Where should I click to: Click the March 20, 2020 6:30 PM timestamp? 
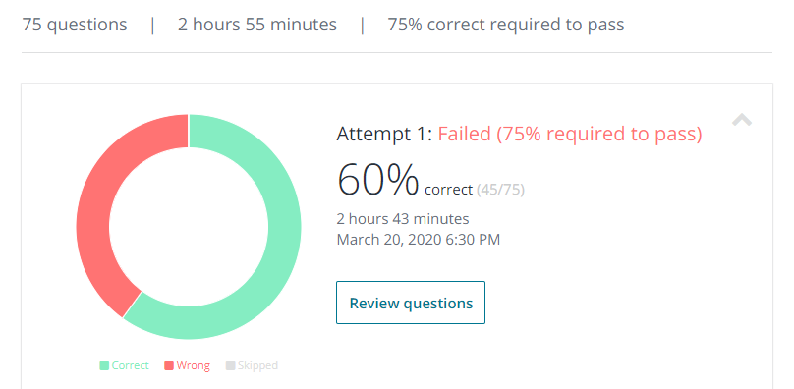tap(419, 239)
